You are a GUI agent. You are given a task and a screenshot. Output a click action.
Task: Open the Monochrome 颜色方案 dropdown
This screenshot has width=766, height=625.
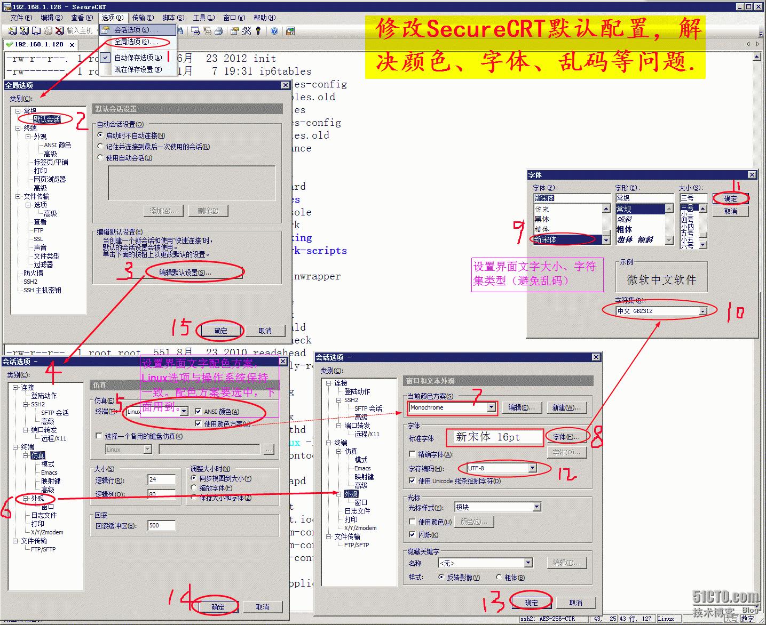491,407
